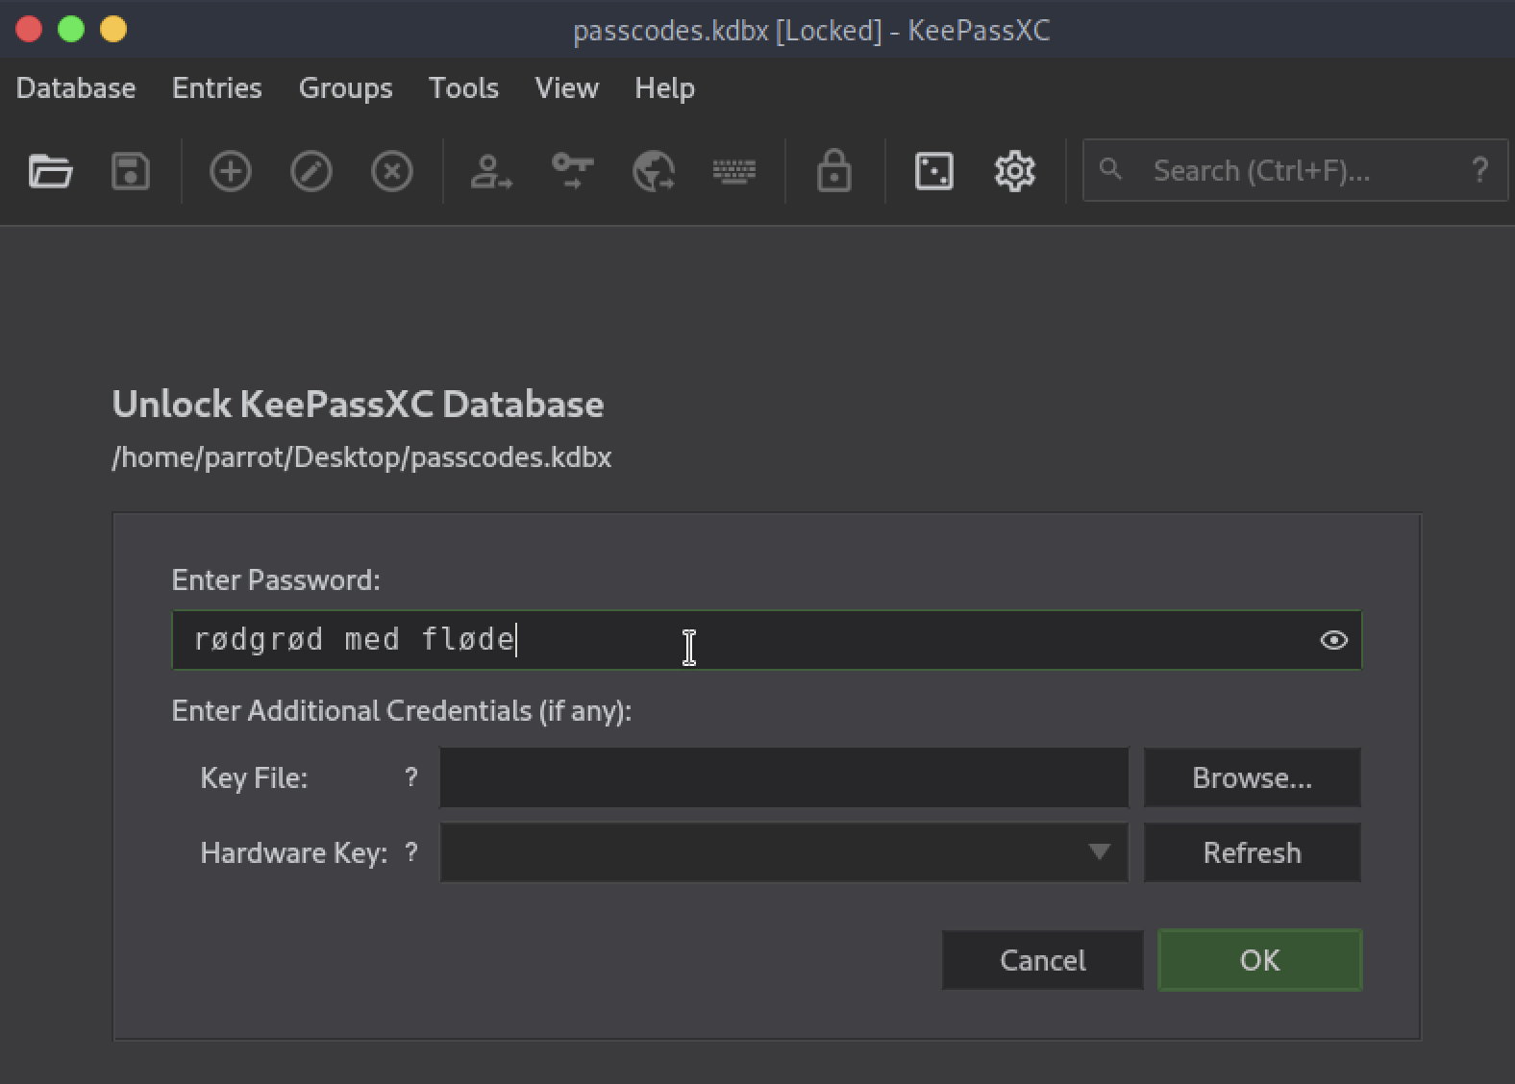1515x1084 pixels.
Task: Click the search magnifier icon
Action: [x=1110, y=170]
